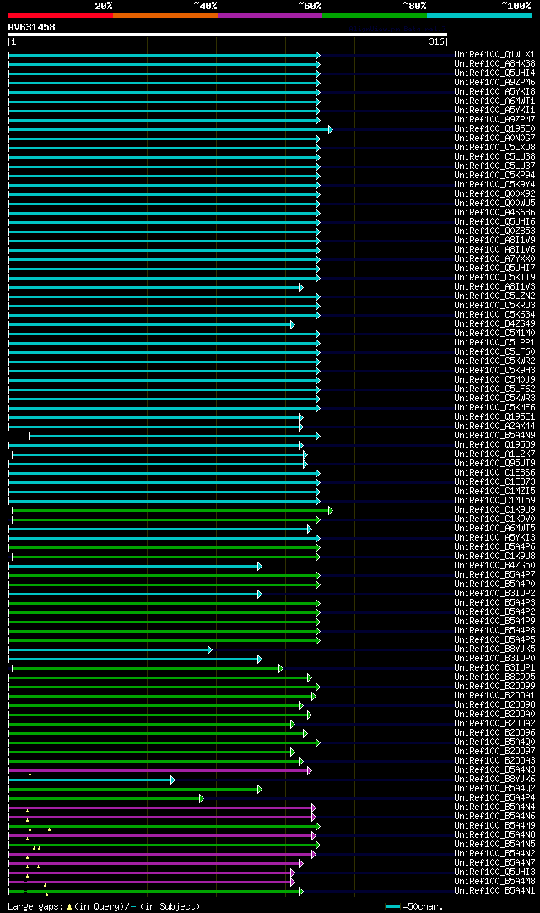Select the UniRef100_B8YJK6 label
Viewport: 540px width, 913px height.
pyautogui.click(x=494, y=780)
